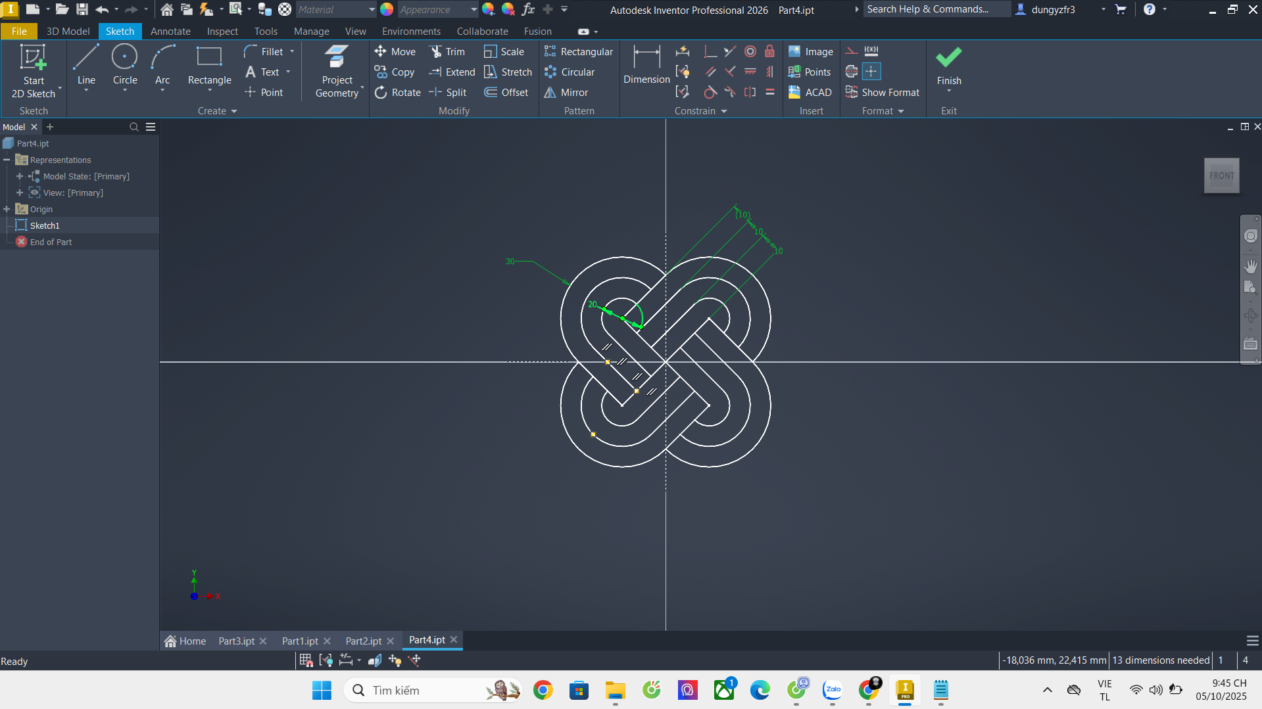This screenshot has width=1262, height=709.
Task: Toggle the Center Point format option
Action: (871, 72)
